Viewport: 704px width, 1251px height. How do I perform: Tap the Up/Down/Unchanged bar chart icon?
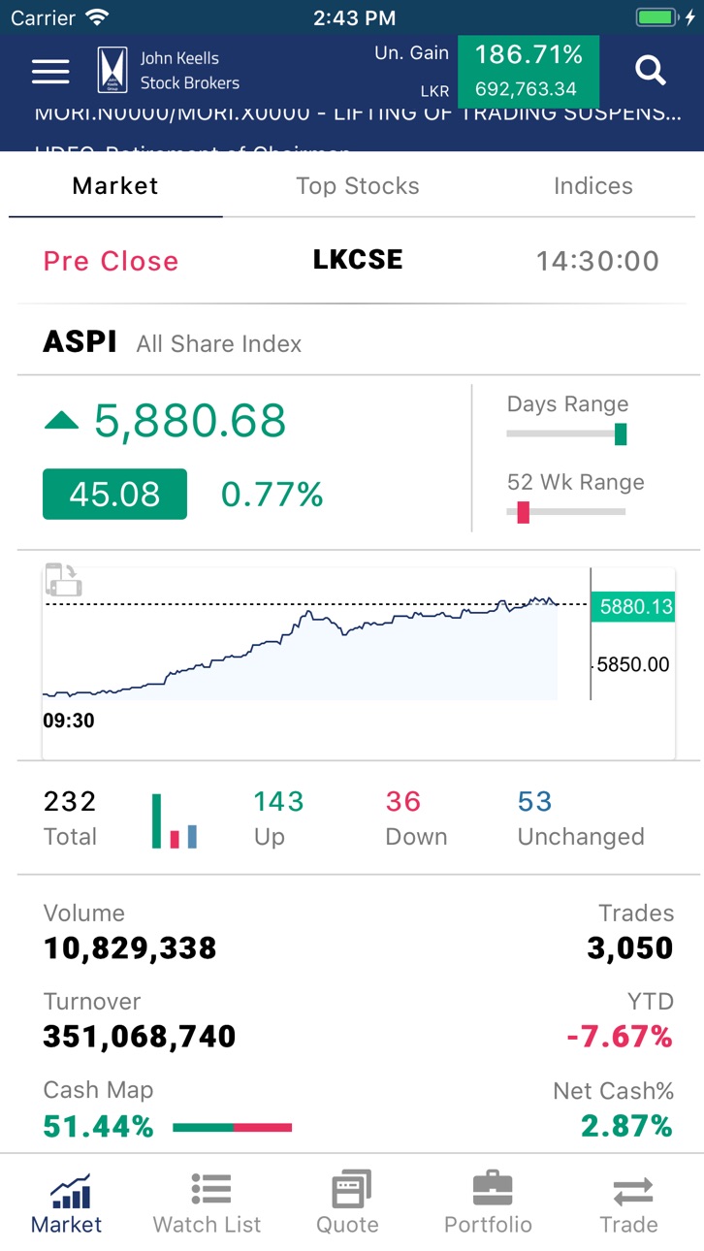click(x=175, y=821)
